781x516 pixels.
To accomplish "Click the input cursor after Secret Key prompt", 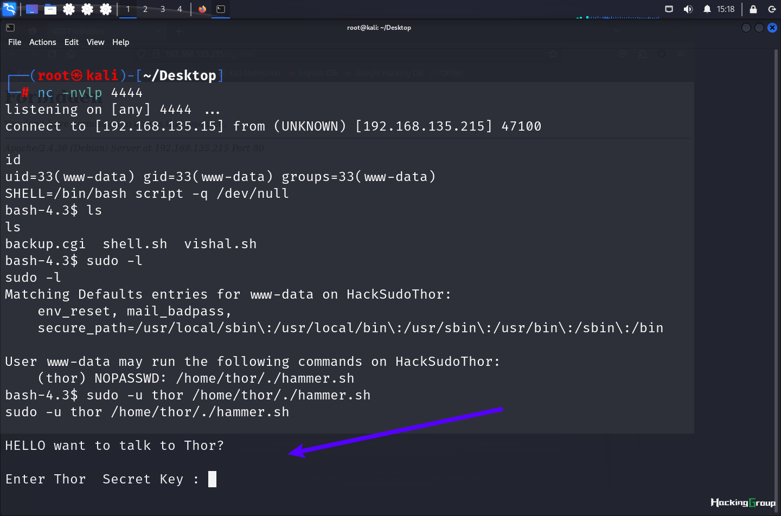I will coord(212,479).
